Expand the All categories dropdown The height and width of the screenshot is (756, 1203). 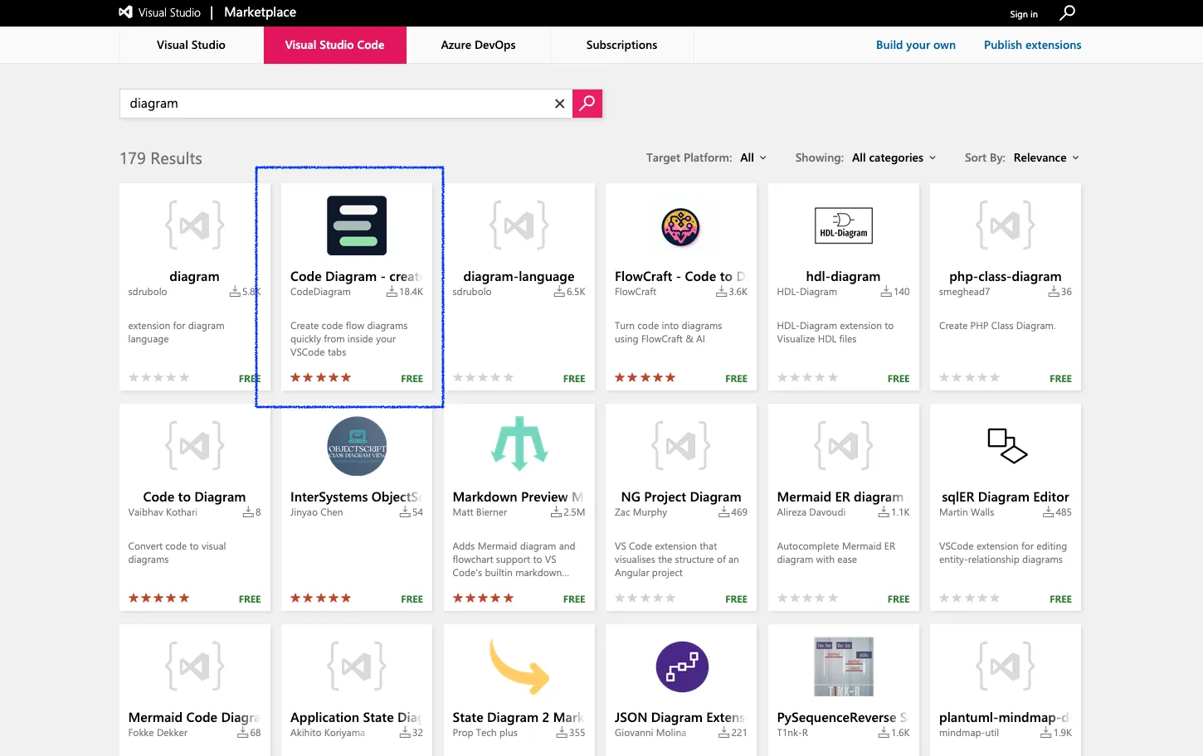(x=894, y=157)
